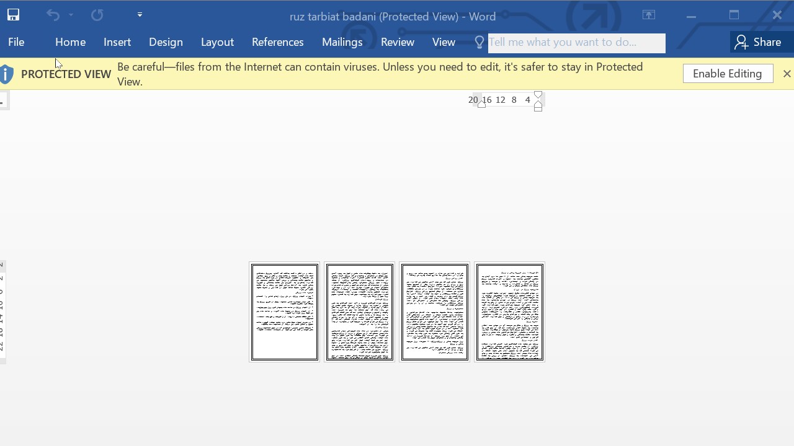This screenshot has width=794, height=446.
Task: Open Ribbon Display Options icon
Action: click(649, 15)
